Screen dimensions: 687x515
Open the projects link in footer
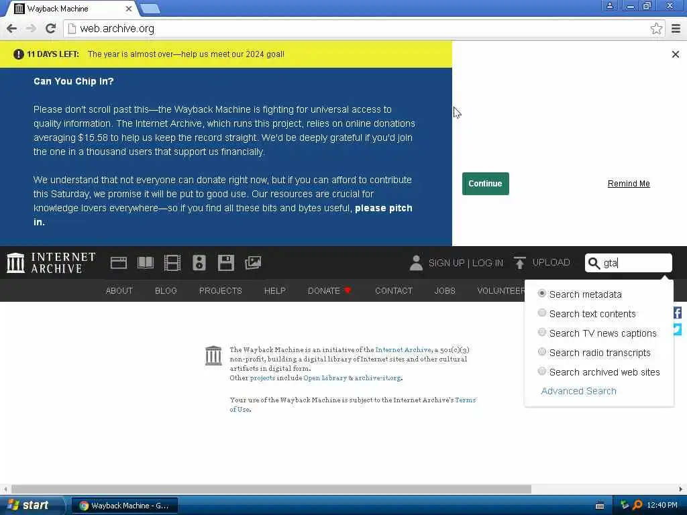[x=262, y=378]
